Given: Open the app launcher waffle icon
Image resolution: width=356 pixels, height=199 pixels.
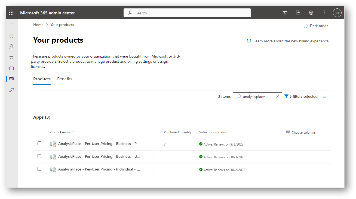Looking at the screenshot, I should tap(11, 13).
